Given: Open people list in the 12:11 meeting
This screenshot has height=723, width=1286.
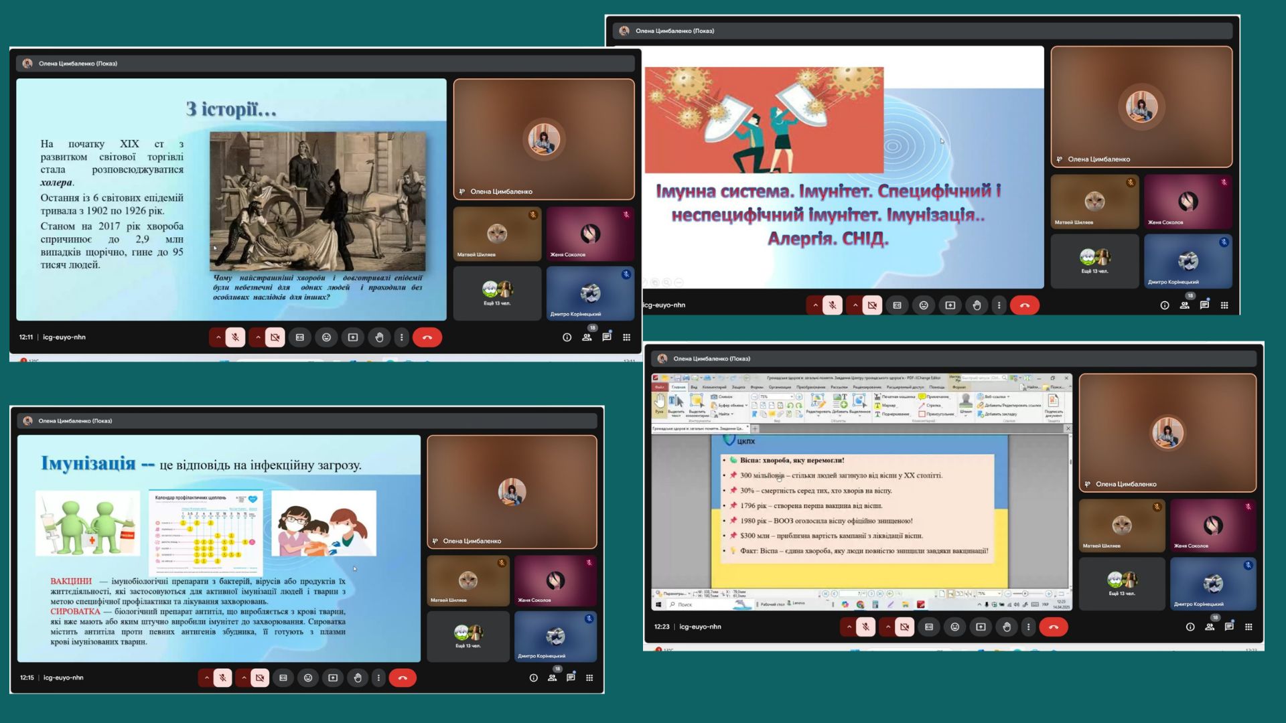Looking at the screenshot, I should click(x=587, y=337).
